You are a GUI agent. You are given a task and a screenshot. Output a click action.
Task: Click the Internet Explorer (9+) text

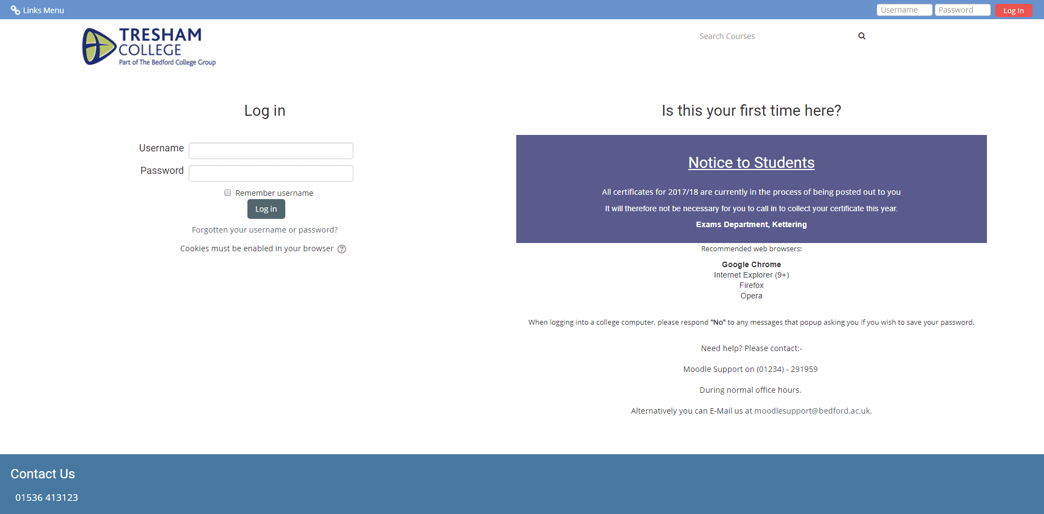752,275
